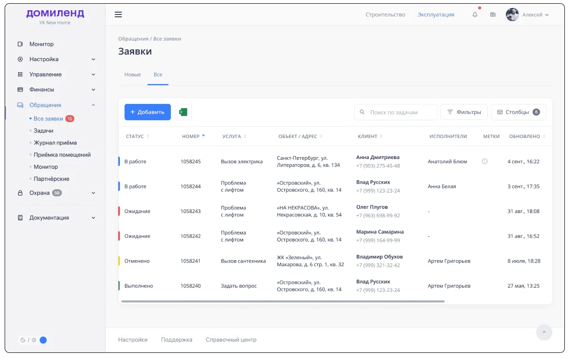The height and width of the screenshot is (358, 570).
Task: Click the Поиск по задачам search field
Action: (x=396, y=112)
